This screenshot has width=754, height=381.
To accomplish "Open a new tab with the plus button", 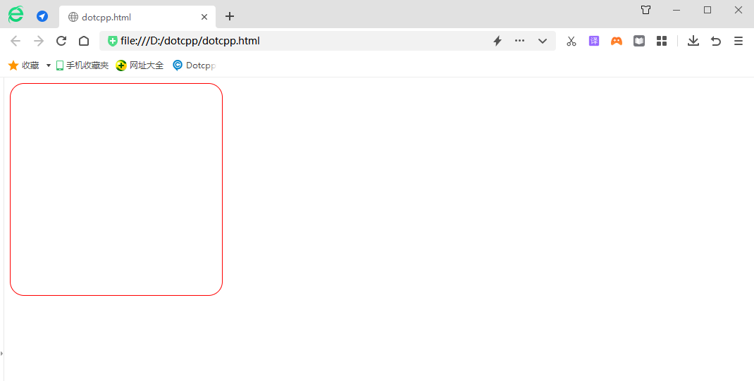I will [x=230, y=16].
